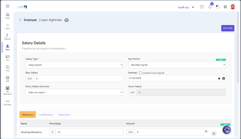Open the Inbox from sidebar
The width and height of the screenshot is (241, 139).
(x=8, y=26)
